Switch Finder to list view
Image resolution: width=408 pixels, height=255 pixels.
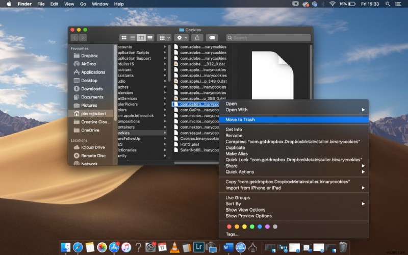click(x=133, y=38)
